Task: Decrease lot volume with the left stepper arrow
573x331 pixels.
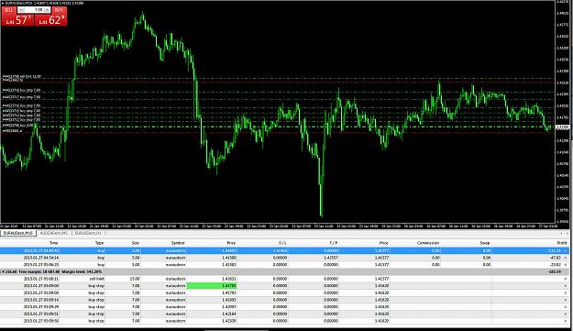Action: (x=20, y=10)
